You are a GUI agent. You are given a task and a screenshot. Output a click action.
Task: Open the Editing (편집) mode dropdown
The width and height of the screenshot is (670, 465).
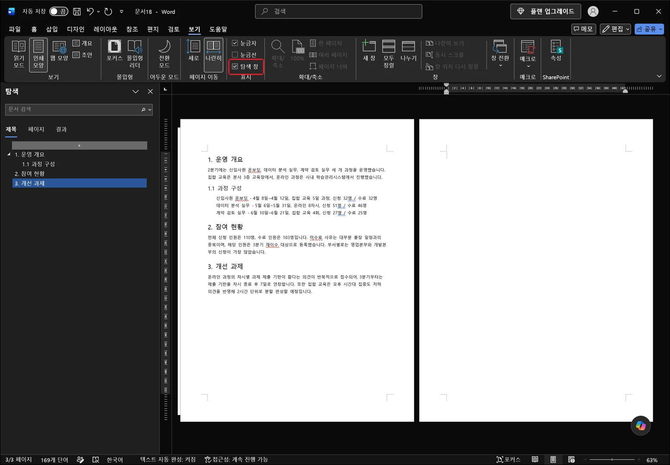[616, 29]
